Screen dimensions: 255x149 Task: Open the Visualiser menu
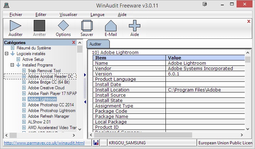[68, 15]
